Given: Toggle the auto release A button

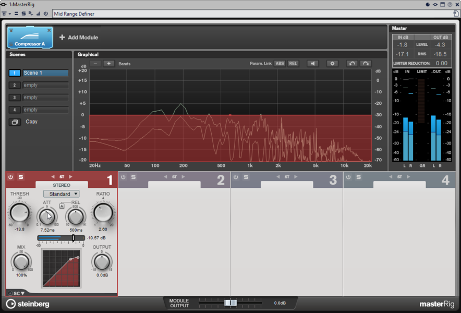Looking at the screenshot, I should click(x=62, y=206).
